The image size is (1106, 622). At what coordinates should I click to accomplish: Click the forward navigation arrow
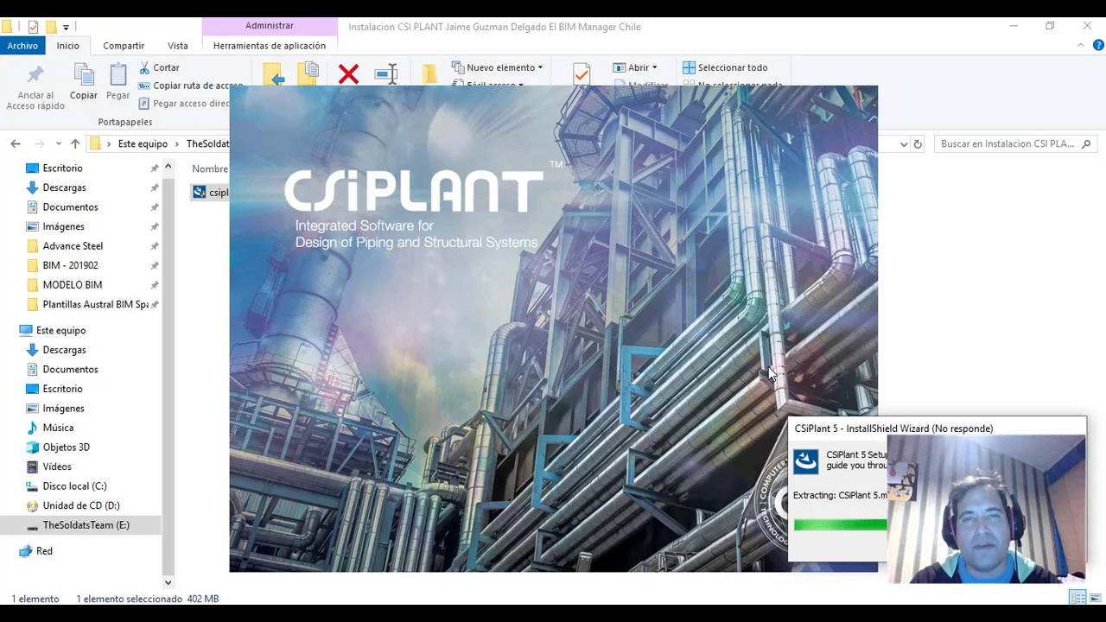[x=40, y=144]
